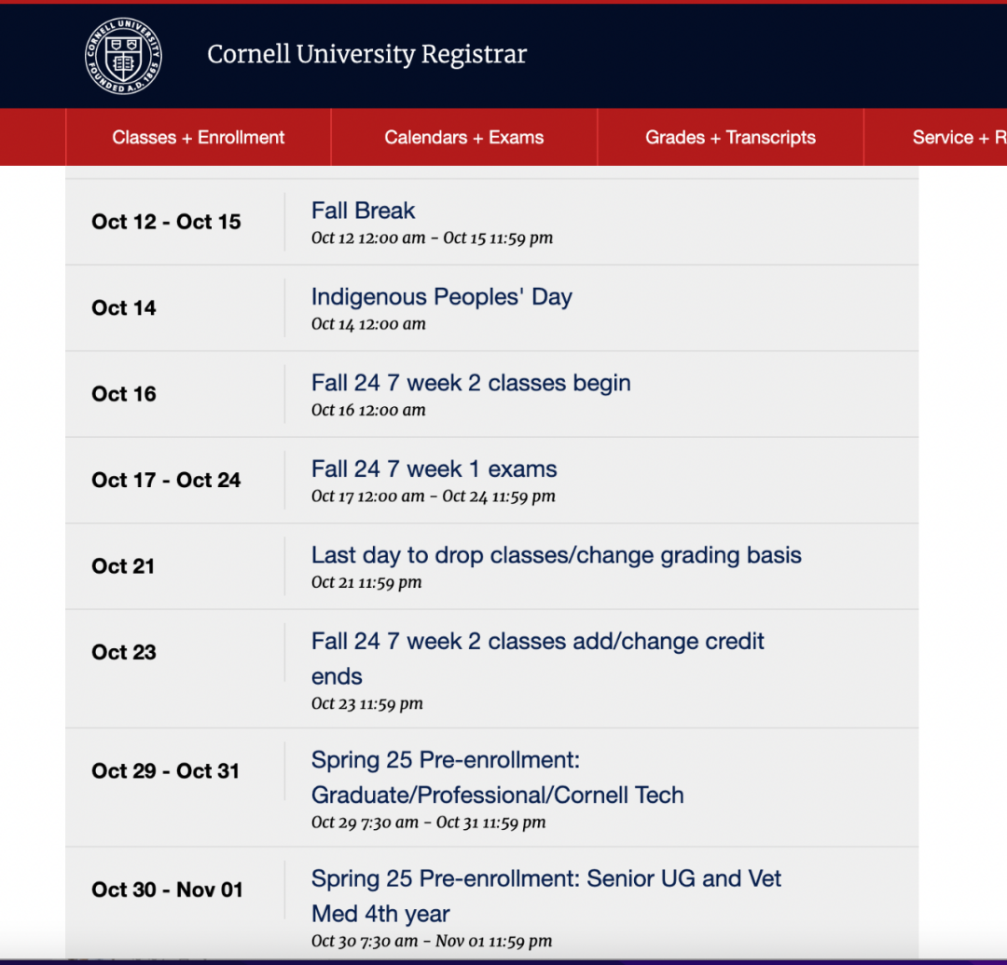1007x965 pixels.
Task: Click the Oct 17 12:00 am time text
Action: [x=368, y=496]
